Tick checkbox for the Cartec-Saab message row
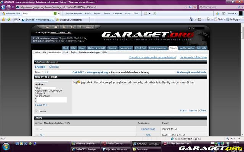The width and height of the screenshot is (244, 152). (37, 129)
